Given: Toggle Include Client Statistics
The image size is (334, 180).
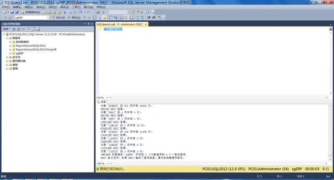Looking at the screenshot, I should 115,17.
